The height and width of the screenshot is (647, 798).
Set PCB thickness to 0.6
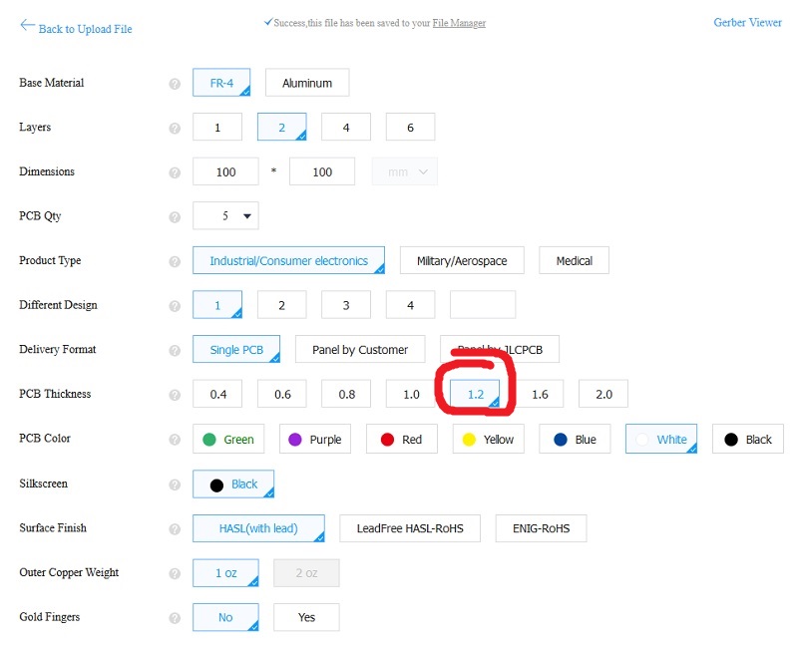pyautogui.click(x=282, y=394)
